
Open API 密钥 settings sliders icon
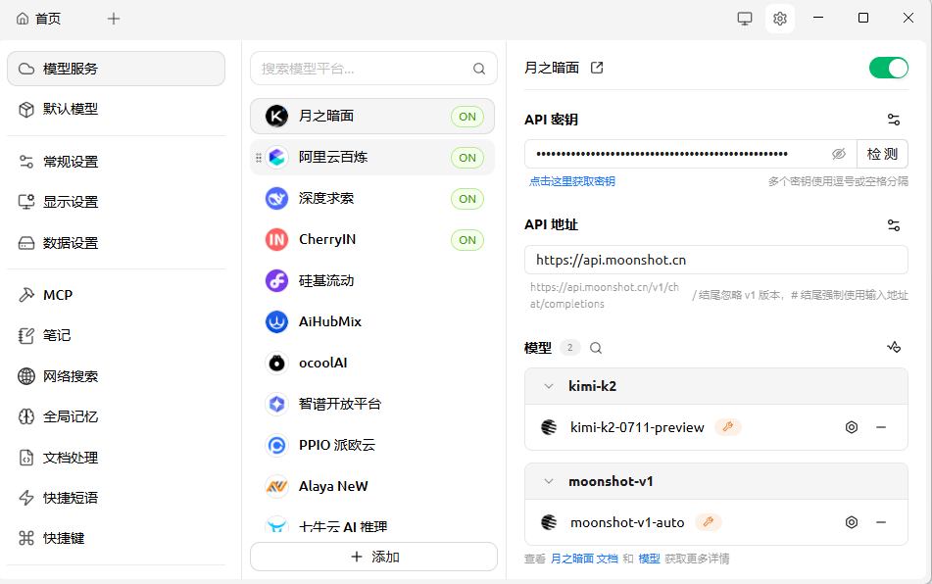coord(894,120)
